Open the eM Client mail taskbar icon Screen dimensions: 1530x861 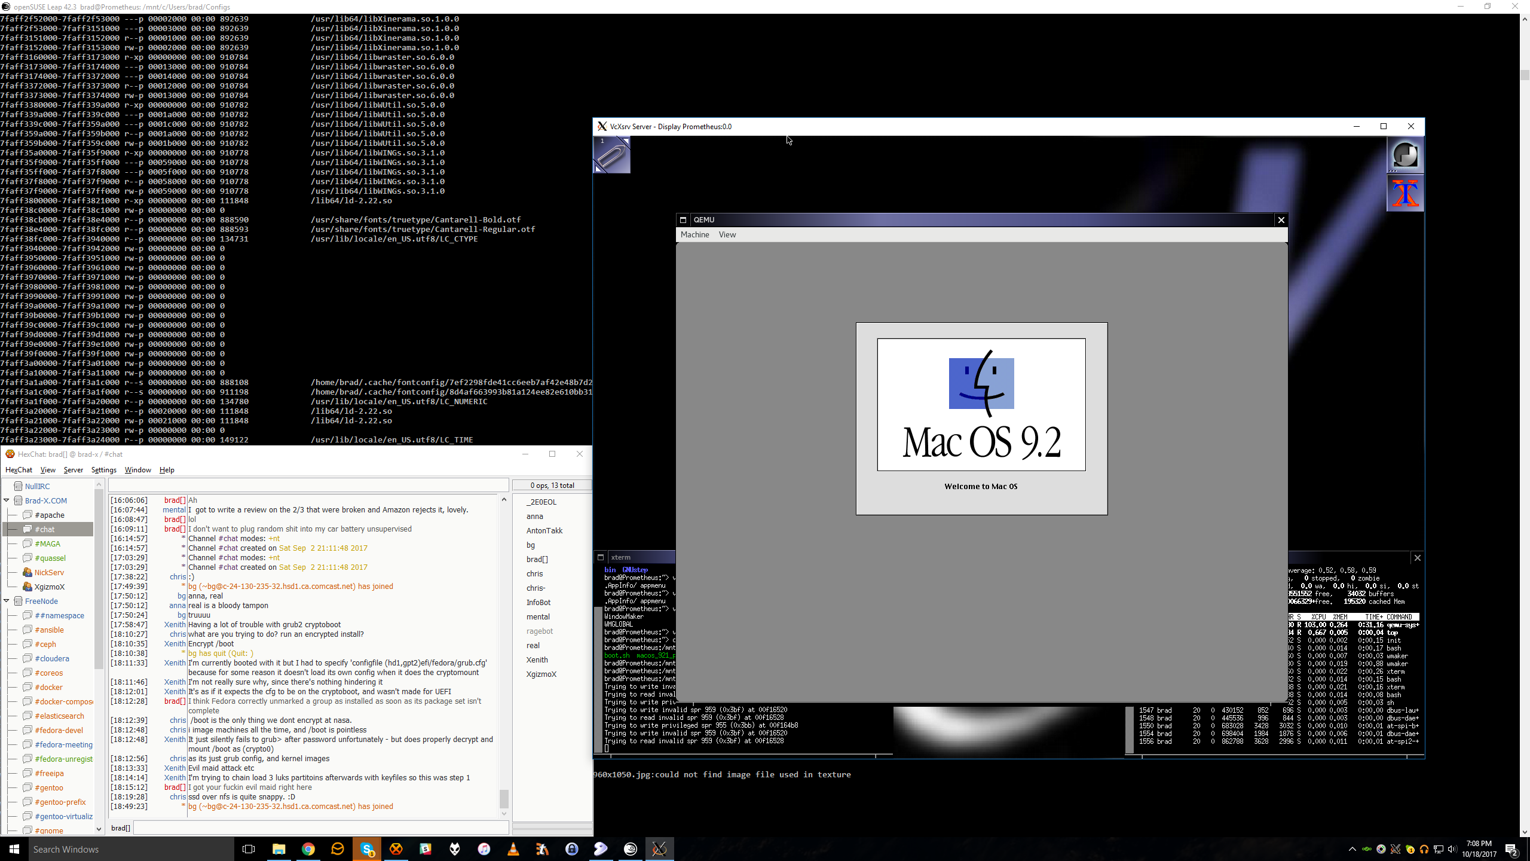tap(337, 849)
